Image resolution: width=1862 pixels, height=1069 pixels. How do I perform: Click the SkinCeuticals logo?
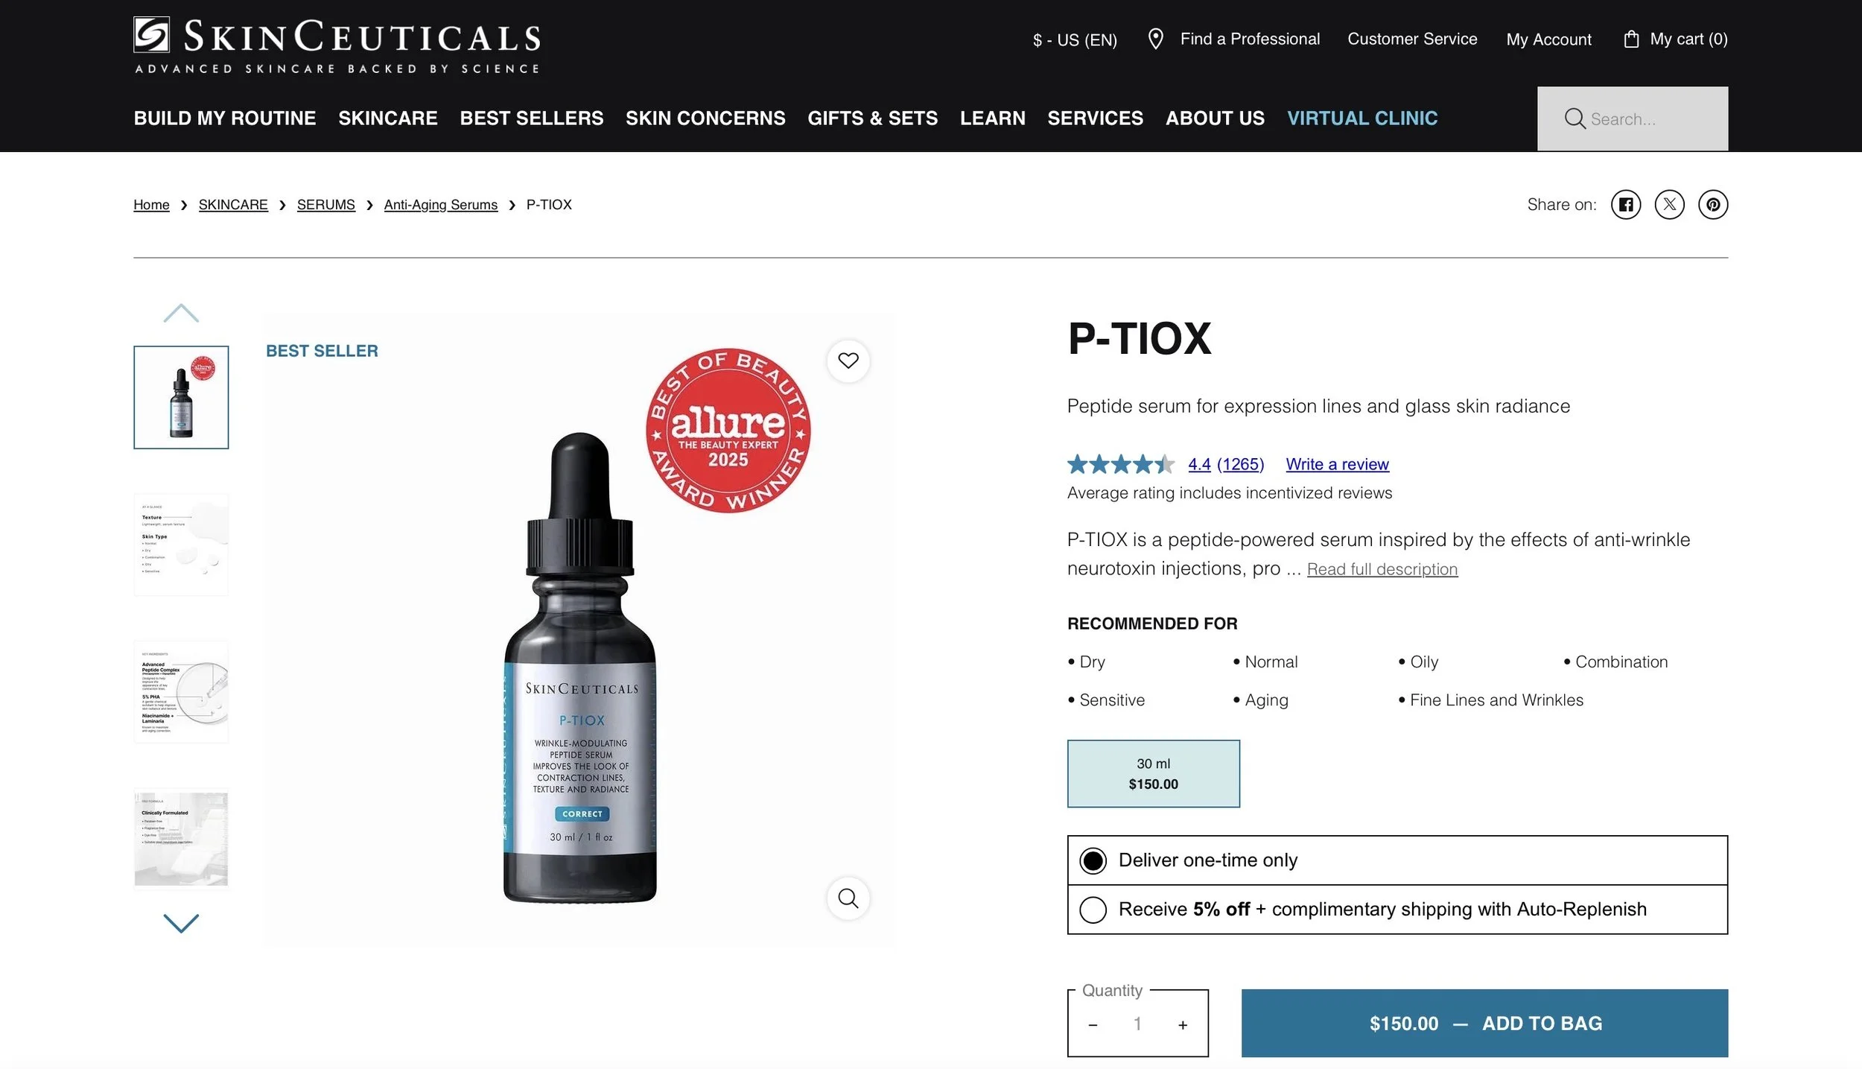[x=337, y=45]
